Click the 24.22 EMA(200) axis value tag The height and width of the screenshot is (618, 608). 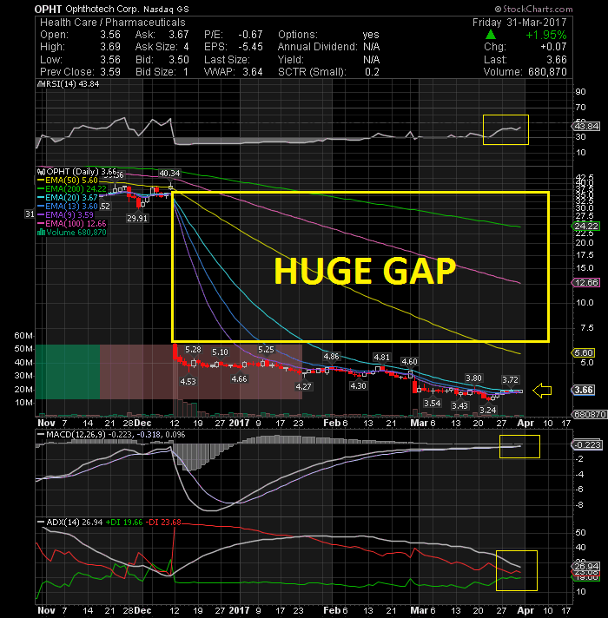tap(586, 227)
